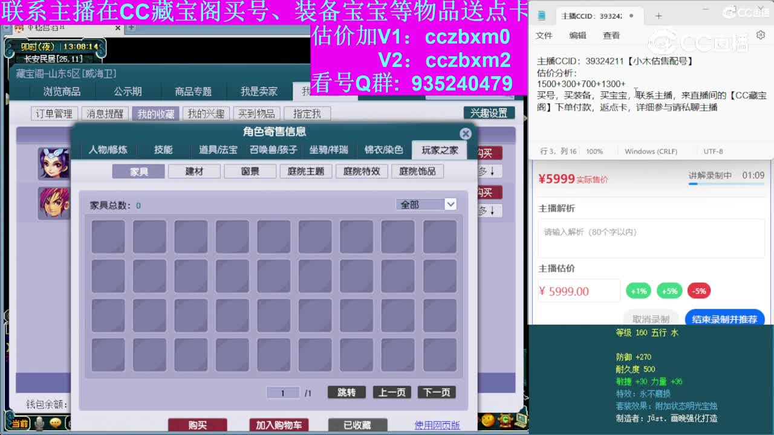Image resolution: width=774 pixels, height=435 pixels.
Task: Select the 玩家之家 tab
Action: (440, 150)
